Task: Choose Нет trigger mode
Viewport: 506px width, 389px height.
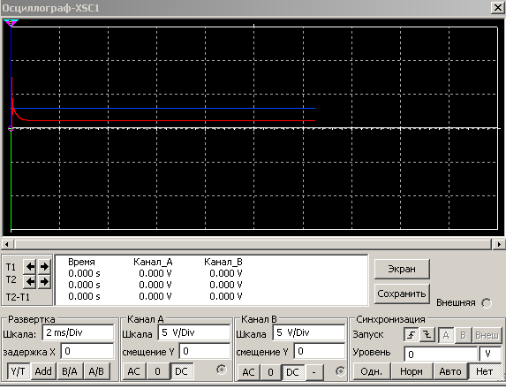Action: (485, 371)
